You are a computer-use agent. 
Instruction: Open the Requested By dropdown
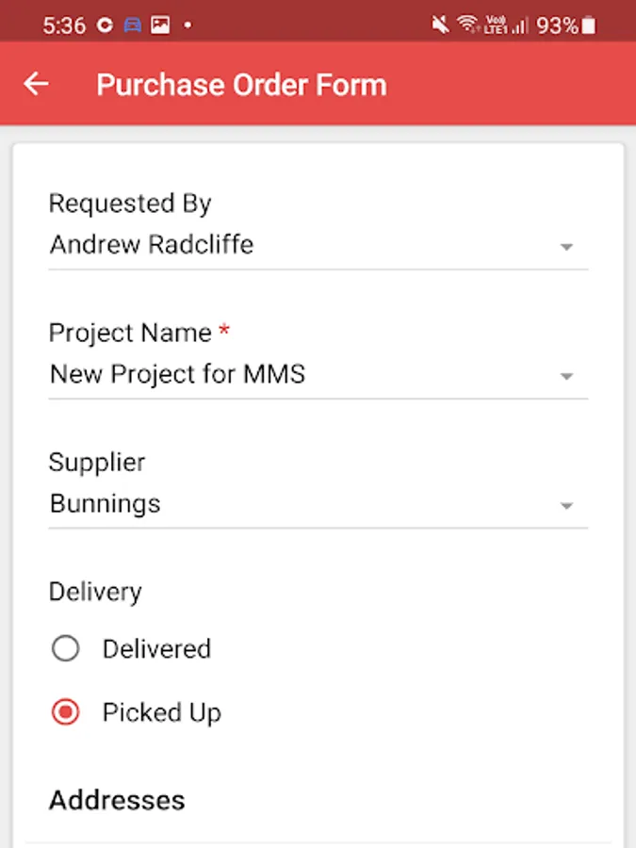point(566,246)
